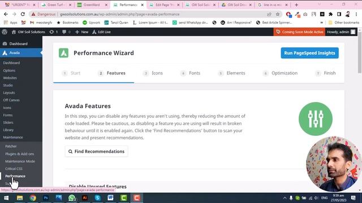Go to wizard step 7 Finish
Viewport: 362px width, 203px height.
pos(326,73)
